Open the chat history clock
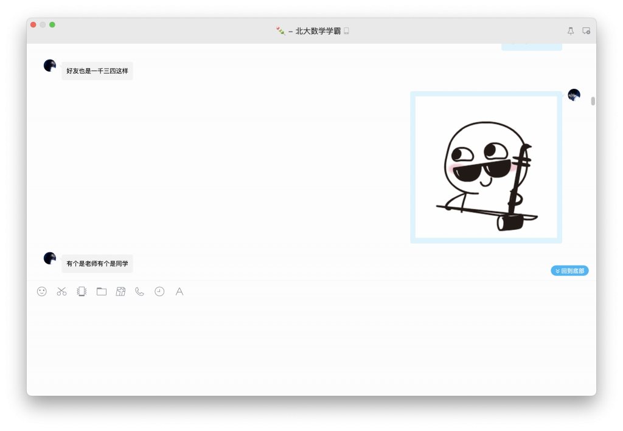623x431 pixels. [159, 291]
